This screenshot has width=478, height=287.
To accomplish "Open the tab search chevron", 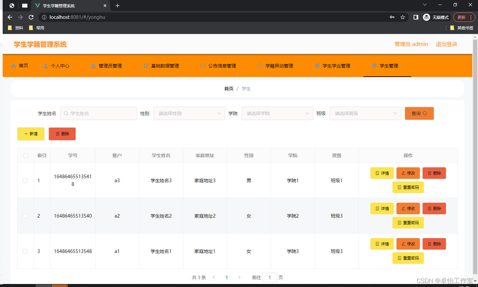I will 425,5.
